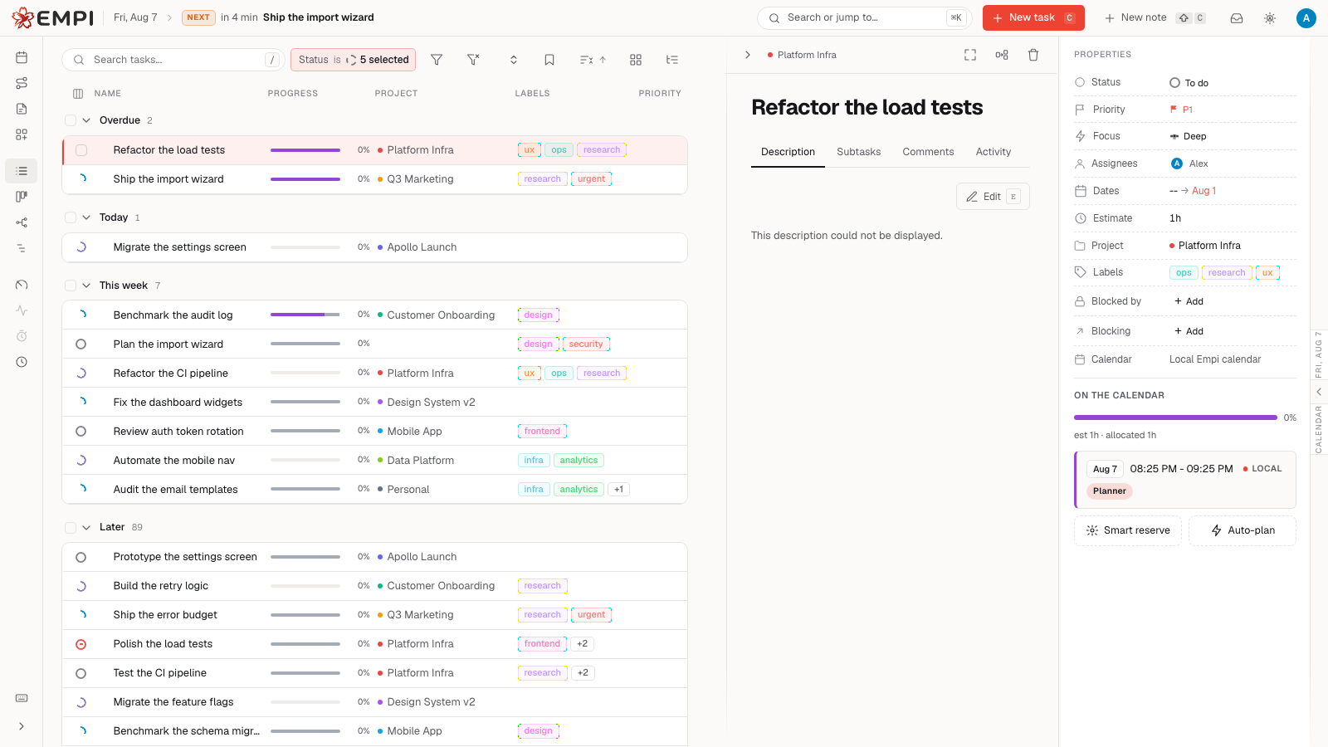The width and height of the screenshot is (1328, 747).
Task: Open the Status is 5 selected filter
Action: [x=354, y=60]
